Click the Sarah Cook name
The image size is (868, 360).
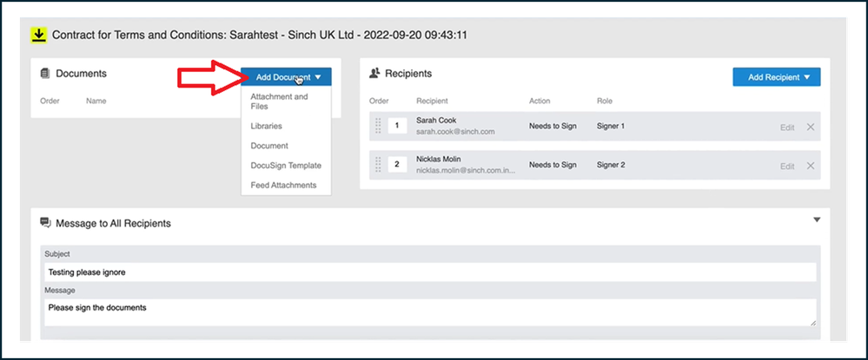[x=436, y=120]
